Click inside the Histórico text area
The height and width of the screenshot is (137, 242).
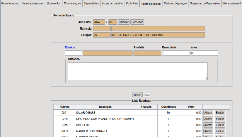pyautogui.click(x=138, y=71)
